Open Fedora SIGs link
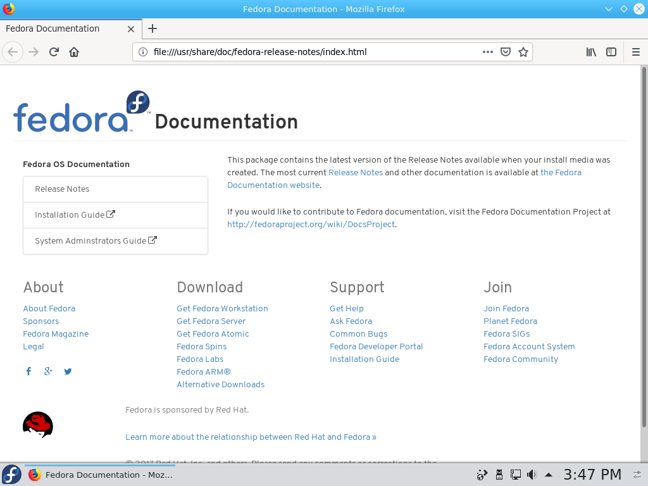 click(x=507, y=334)
